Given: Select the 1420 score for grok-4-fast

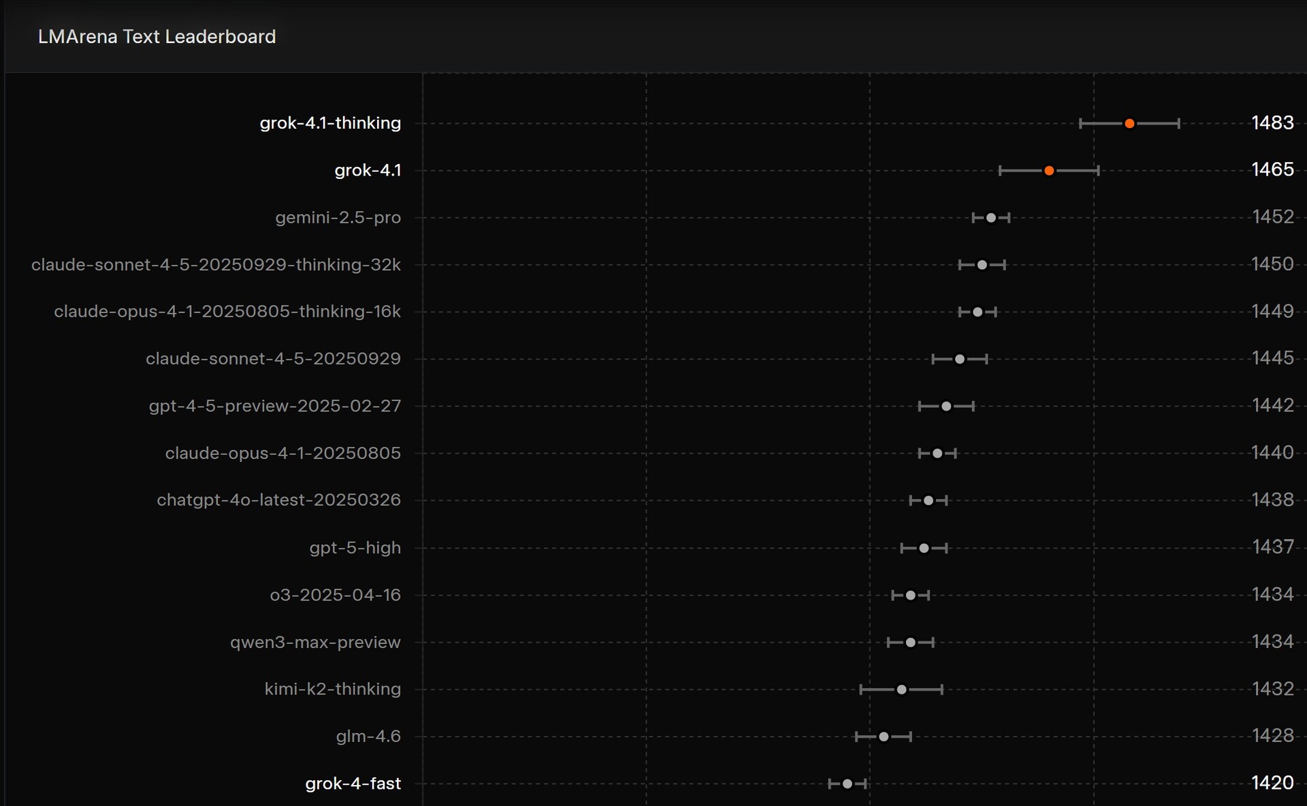Looking at the screenshot, I should click(1272, 783).
